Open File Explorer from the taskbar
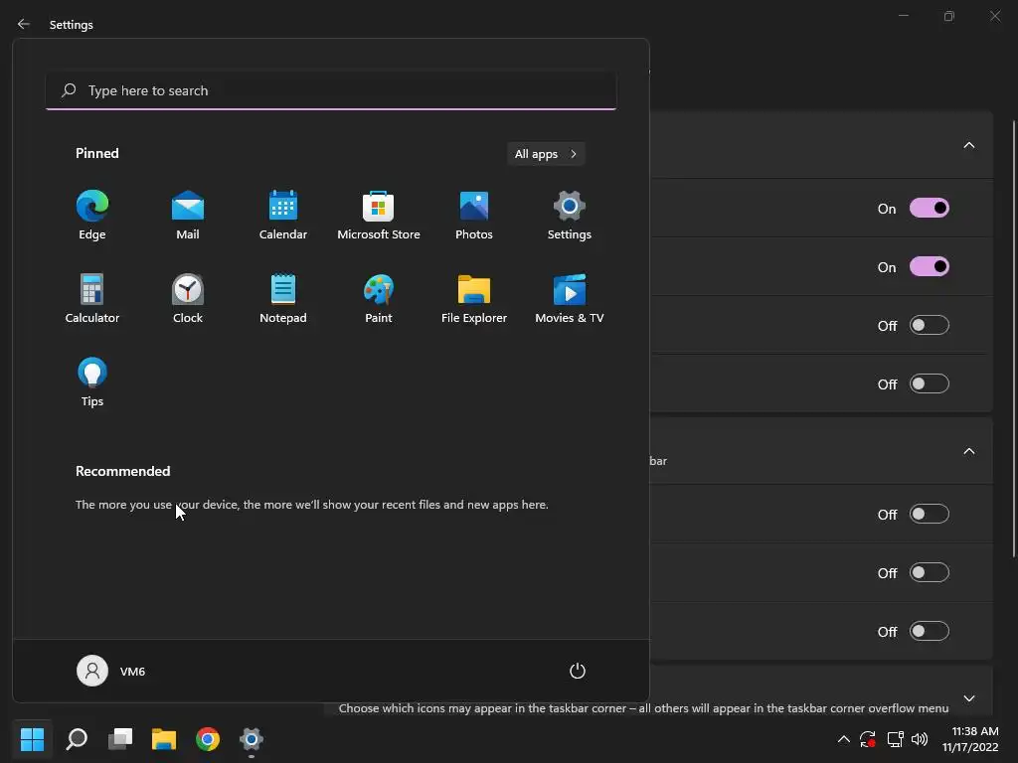 [x=164, y=739]
